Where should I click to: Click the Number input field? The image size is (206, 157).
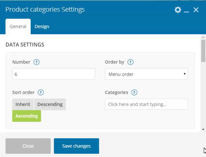(x=54, y=74)
